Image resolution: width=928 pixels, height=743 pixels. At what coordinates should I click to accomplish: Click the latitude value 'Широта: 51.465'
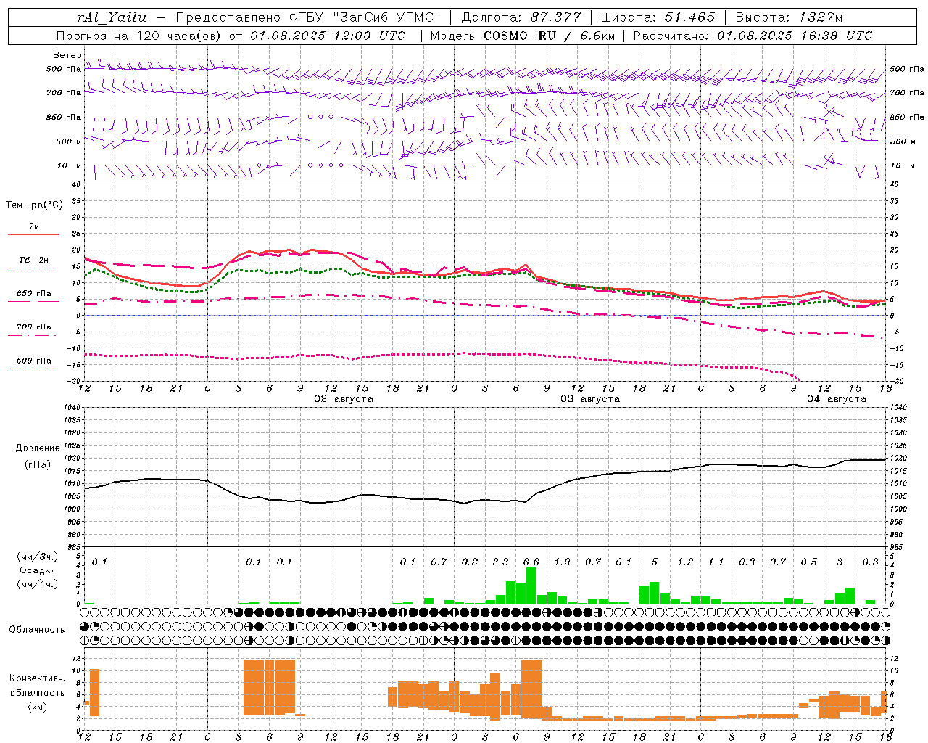pos(658,17)
